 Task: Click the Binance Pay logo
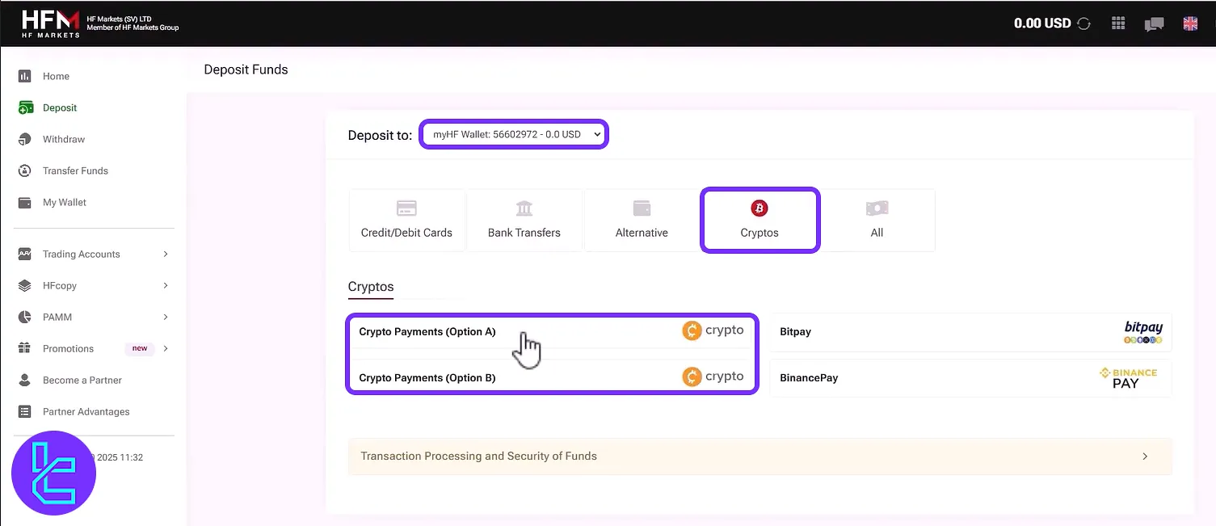coord(1128,378)
